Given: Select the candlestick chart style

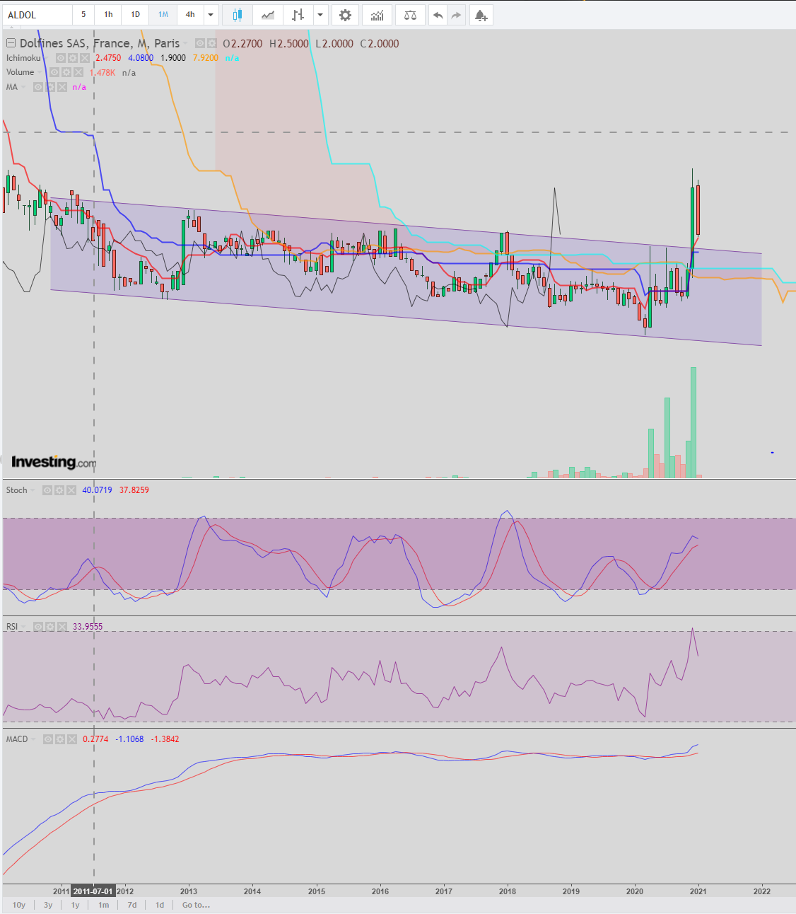Looking at the screenshot, I should click(x=238, y=15).
